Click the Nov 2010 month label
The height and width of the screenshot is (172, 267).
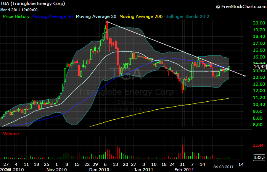click(x=57, y=170)
